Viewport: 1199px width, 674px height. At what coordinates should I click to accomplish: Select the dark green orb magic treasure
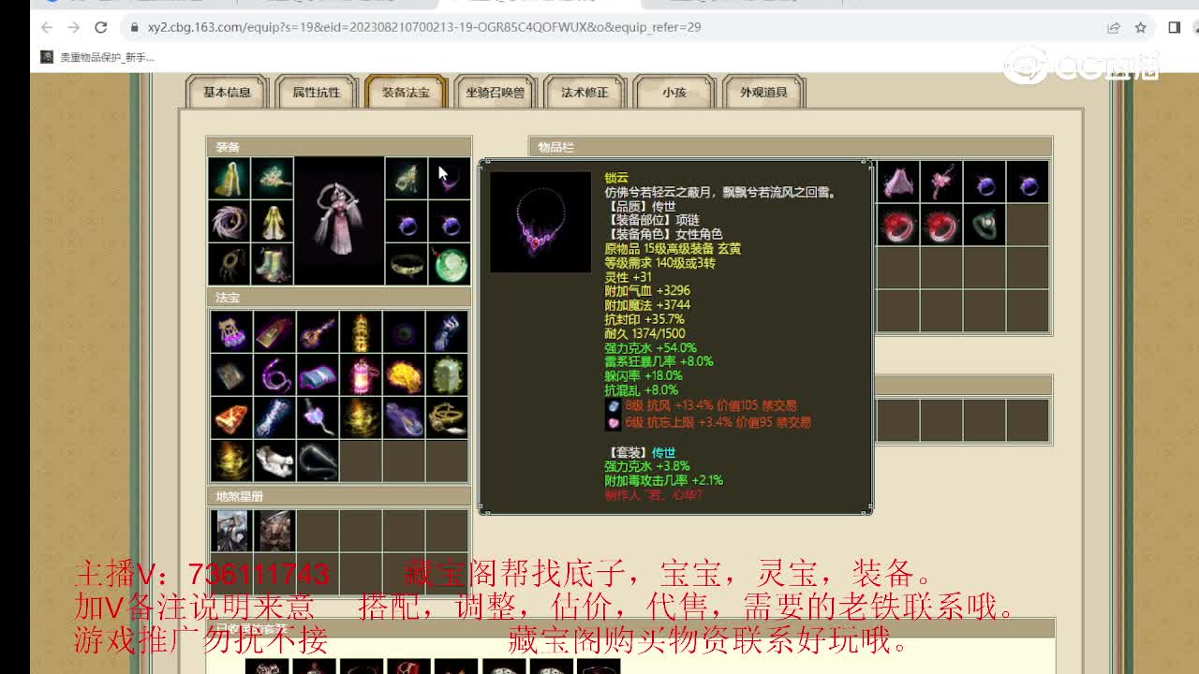[x=404, y=331]
